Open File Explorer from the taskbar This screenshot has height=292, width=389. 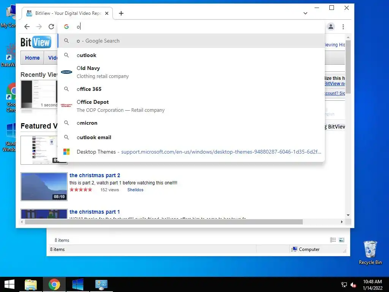coord(31,284)
